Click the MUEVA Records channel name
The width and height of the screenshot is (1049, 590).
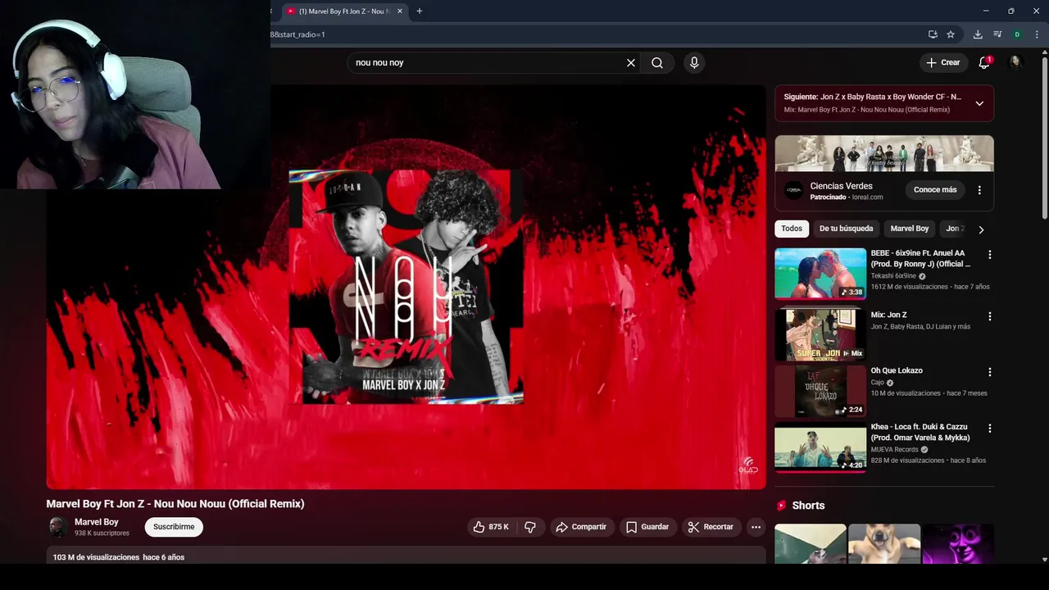894,450
